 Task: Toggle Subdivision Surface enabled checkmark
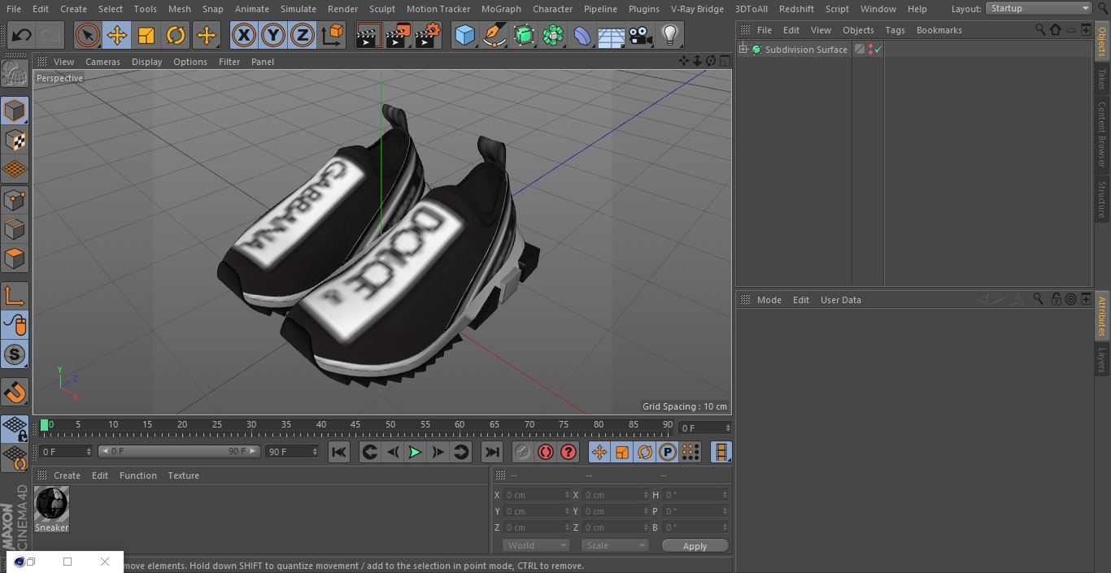pos(878,50)
